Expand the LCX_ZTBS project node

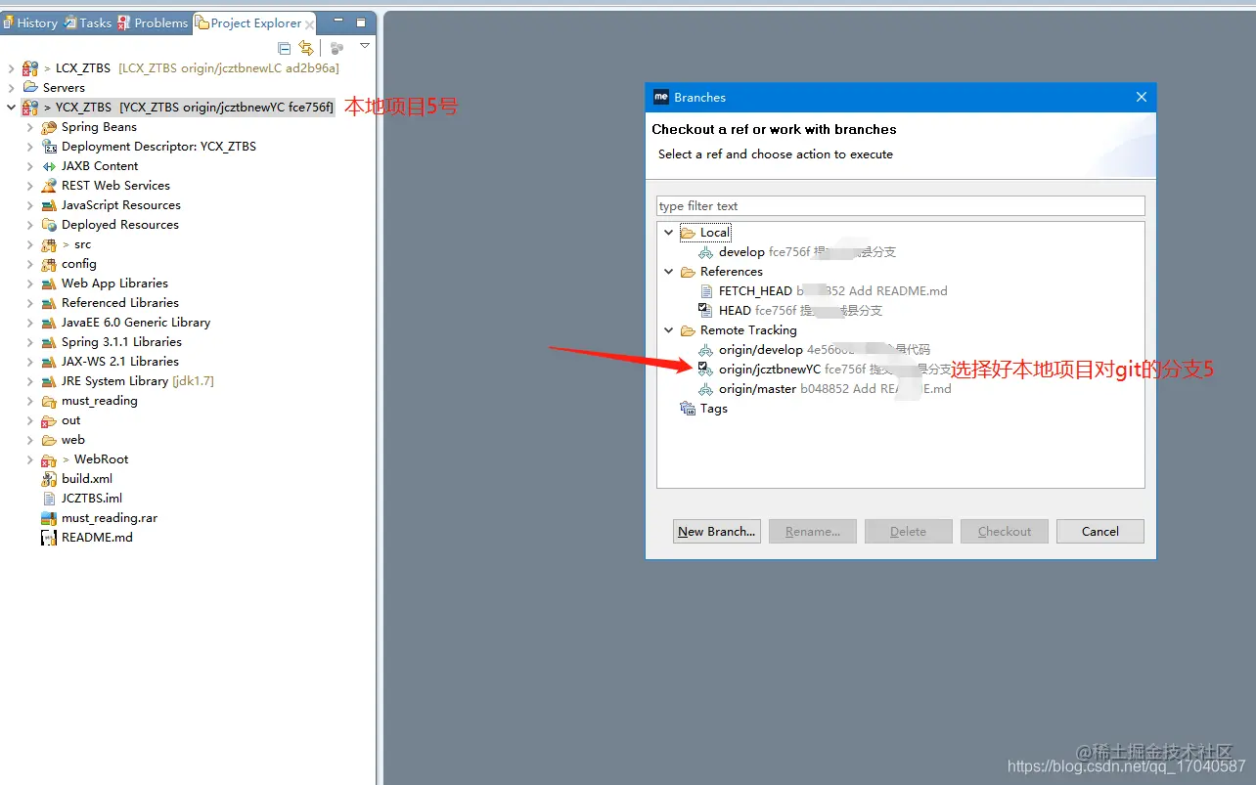coord(12,68)
